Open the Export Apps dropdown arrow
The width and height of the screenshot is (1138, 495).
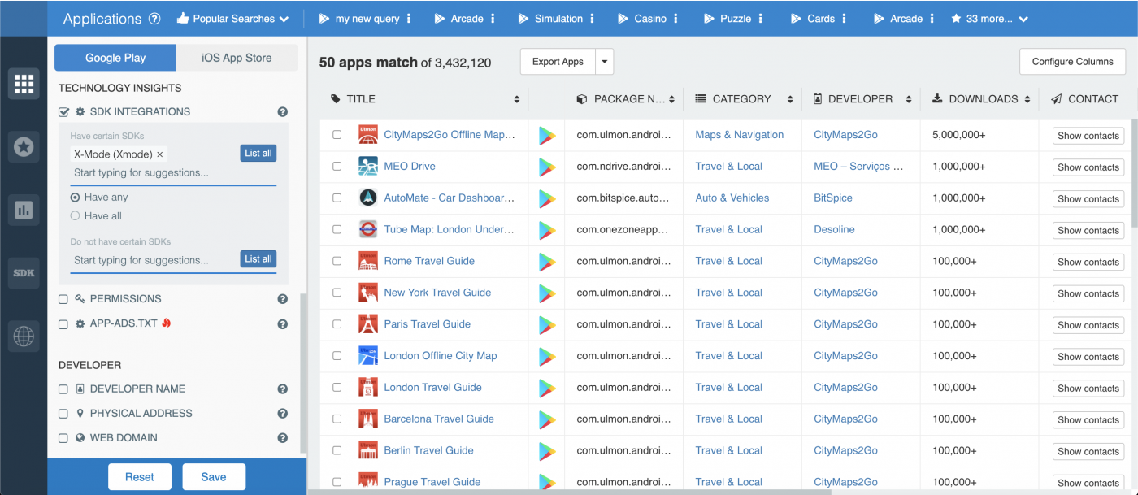[x=603, y=61]
